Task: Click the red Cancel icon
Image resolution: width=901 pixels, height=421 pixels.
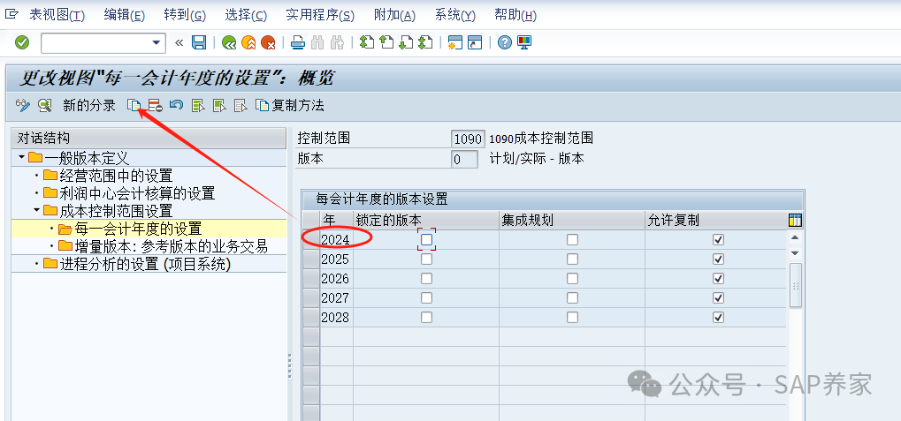Action: (268, 42)
